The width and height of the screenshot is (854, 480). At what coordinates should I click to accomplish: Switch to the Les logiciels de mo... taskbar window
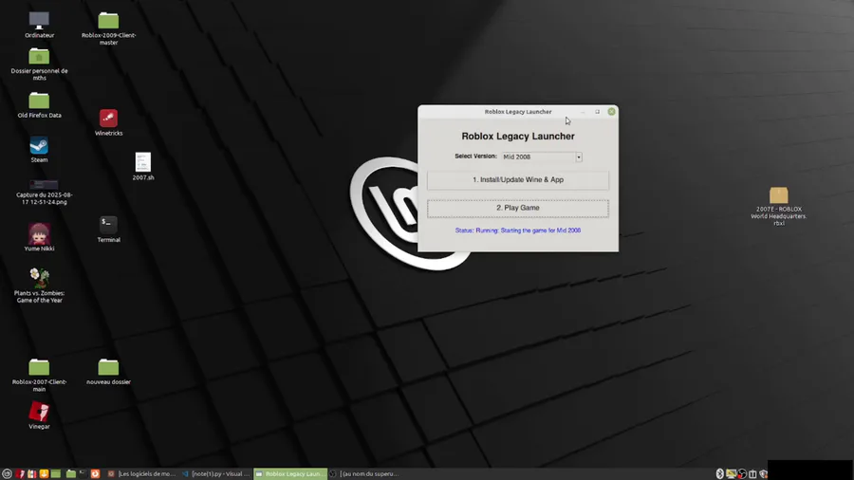click(141, 474)
